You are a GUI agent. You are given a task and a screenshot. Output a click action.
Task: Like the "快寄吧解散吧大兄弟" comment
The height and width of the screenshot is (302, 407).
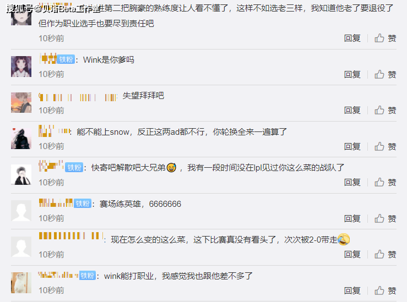[385, 182]
